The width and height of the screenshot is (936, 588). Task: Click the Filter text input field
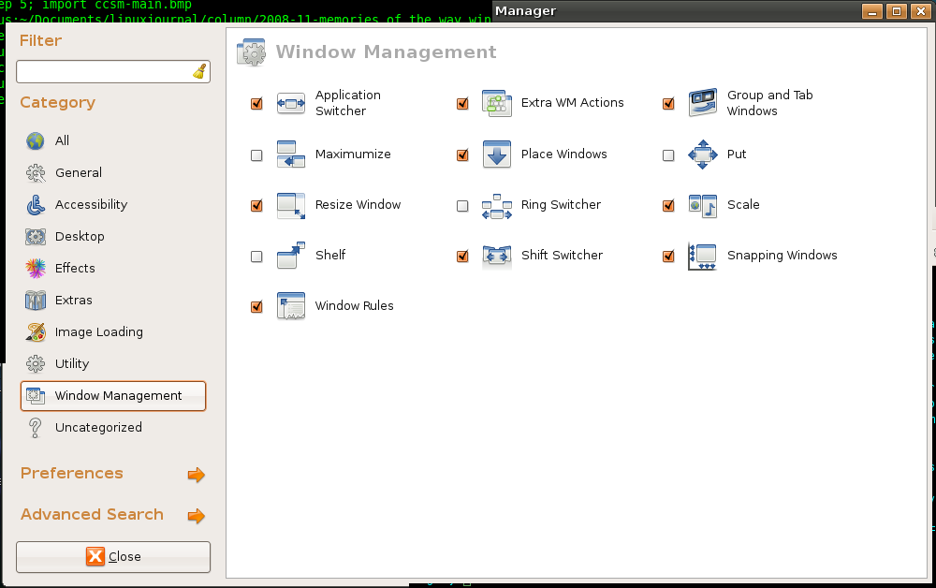[103, 71]
